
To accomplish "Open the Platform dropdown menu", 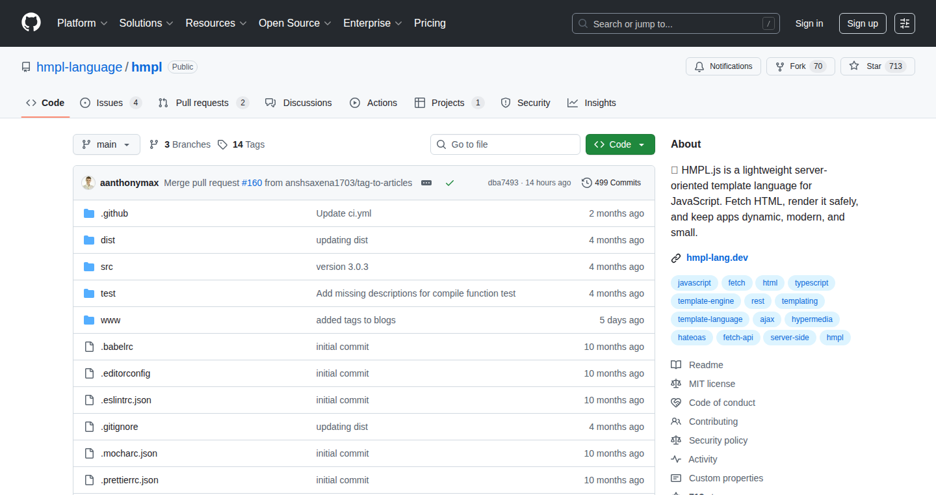I will (82, 23).
